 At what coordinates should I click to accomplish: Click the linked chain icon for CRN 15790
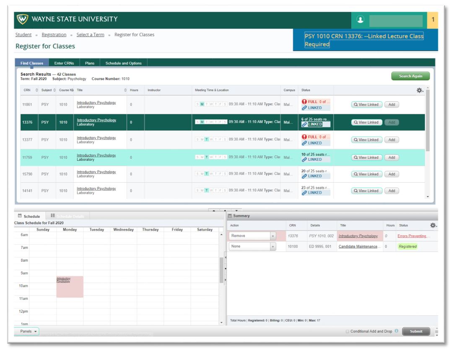point(304,176)
